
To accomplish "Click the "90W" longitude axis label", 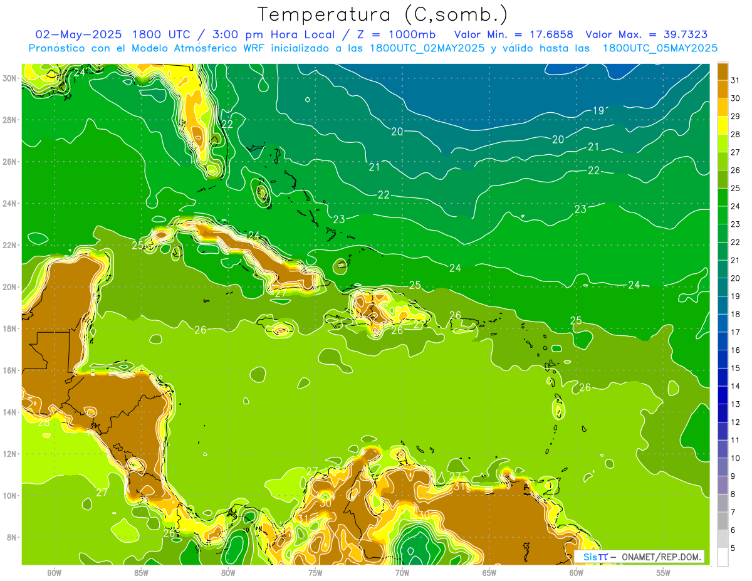I will pyautogui.click(x=54, y=573).
